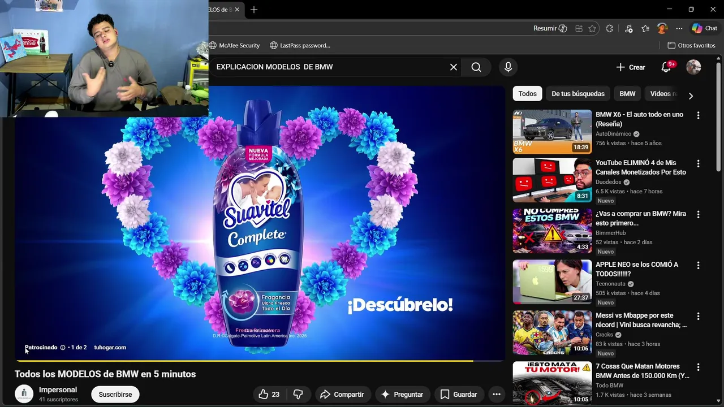This screenshot has width=724, height=407.
Task: Open options menu for Messi vs Mbappe video
Action: click(698, 317)
